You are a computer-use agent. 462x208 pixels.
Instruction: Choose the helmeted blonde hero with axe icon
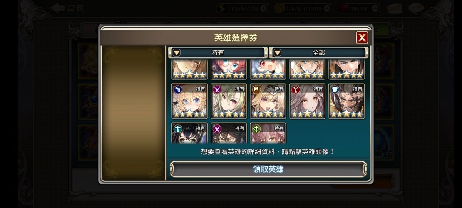pos(268,101)
